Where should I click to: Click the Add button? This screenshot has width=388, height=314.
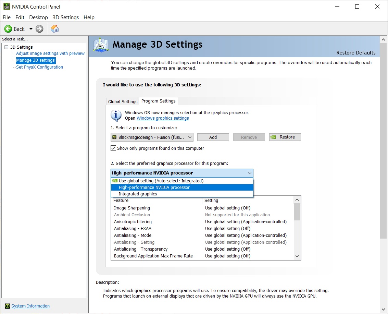213,137
